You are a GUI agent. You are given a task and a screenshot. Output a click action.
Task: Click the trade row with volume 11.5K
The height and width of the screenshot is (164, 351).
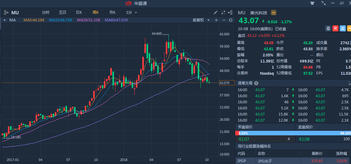323,114
